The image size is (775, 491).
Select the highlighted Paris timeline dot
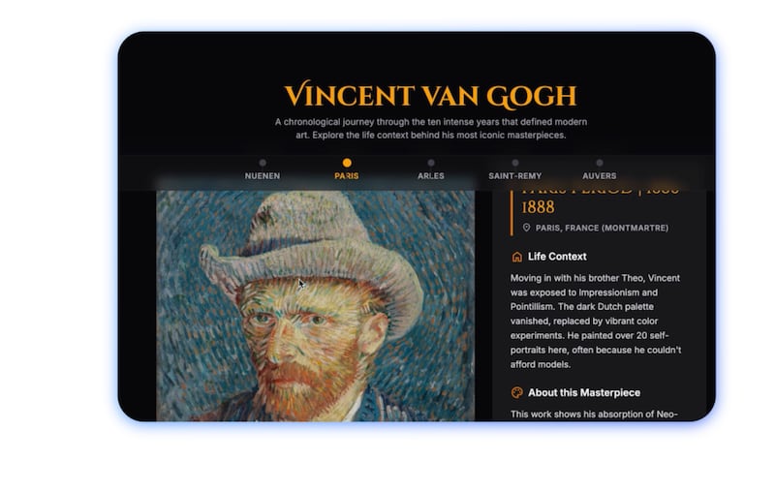pyautogui.click(x=347, y=163)
